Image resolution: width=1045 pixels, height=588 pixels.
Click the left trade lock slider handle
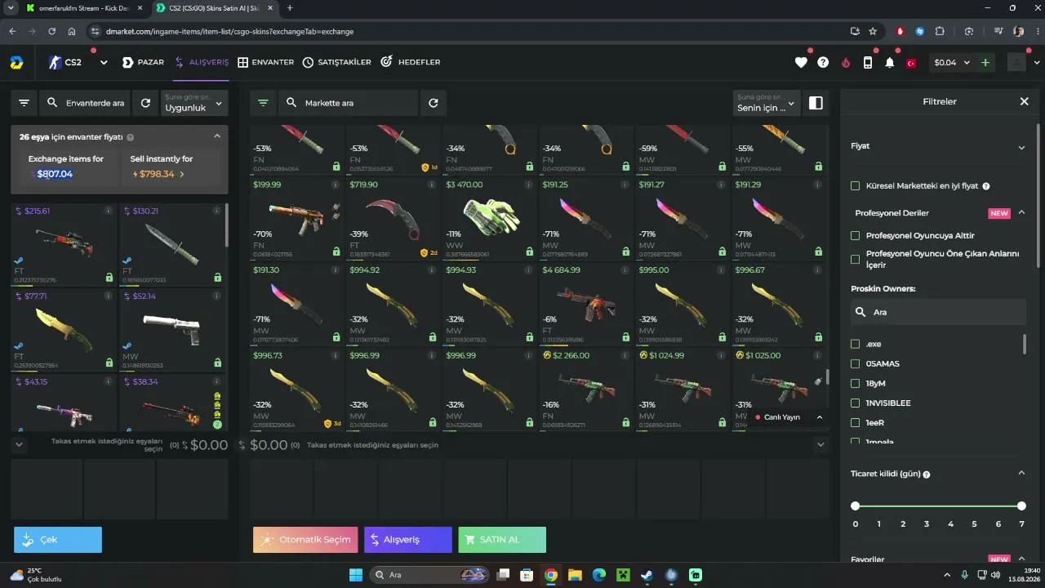pyautogui.click(x=856, y=506)
